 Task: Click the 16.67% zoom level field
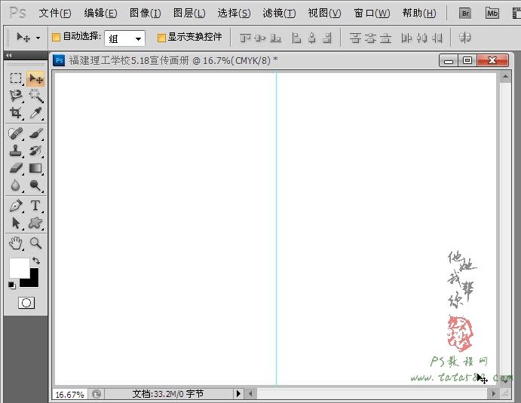click(70, 395)
